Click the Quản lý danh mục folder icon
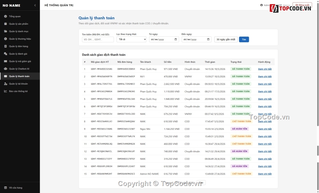This screenshot has width=319, height=193. [x=5, y=31]
